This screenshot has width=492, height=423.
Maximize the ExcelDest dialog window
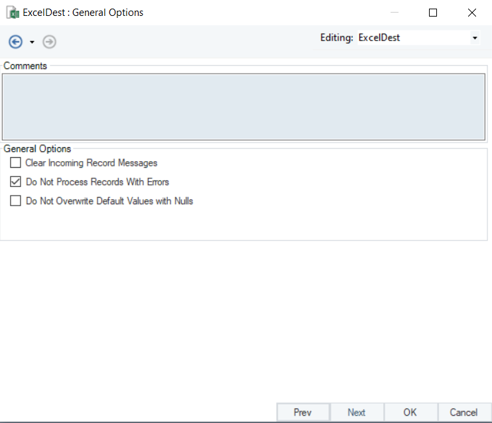[433, 13]
